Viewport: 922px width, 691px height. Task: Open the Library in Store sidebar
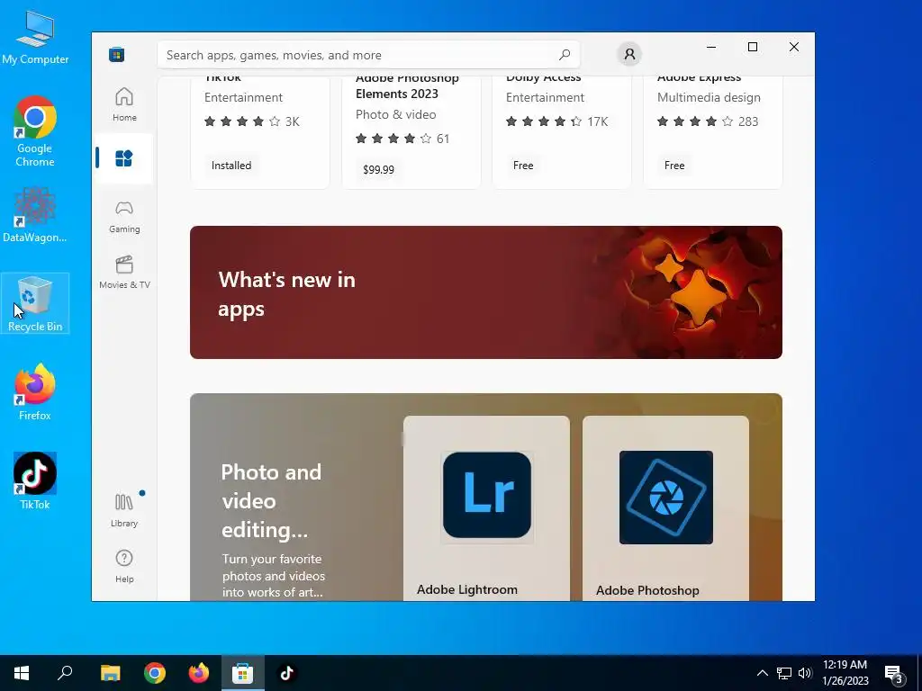124,510
